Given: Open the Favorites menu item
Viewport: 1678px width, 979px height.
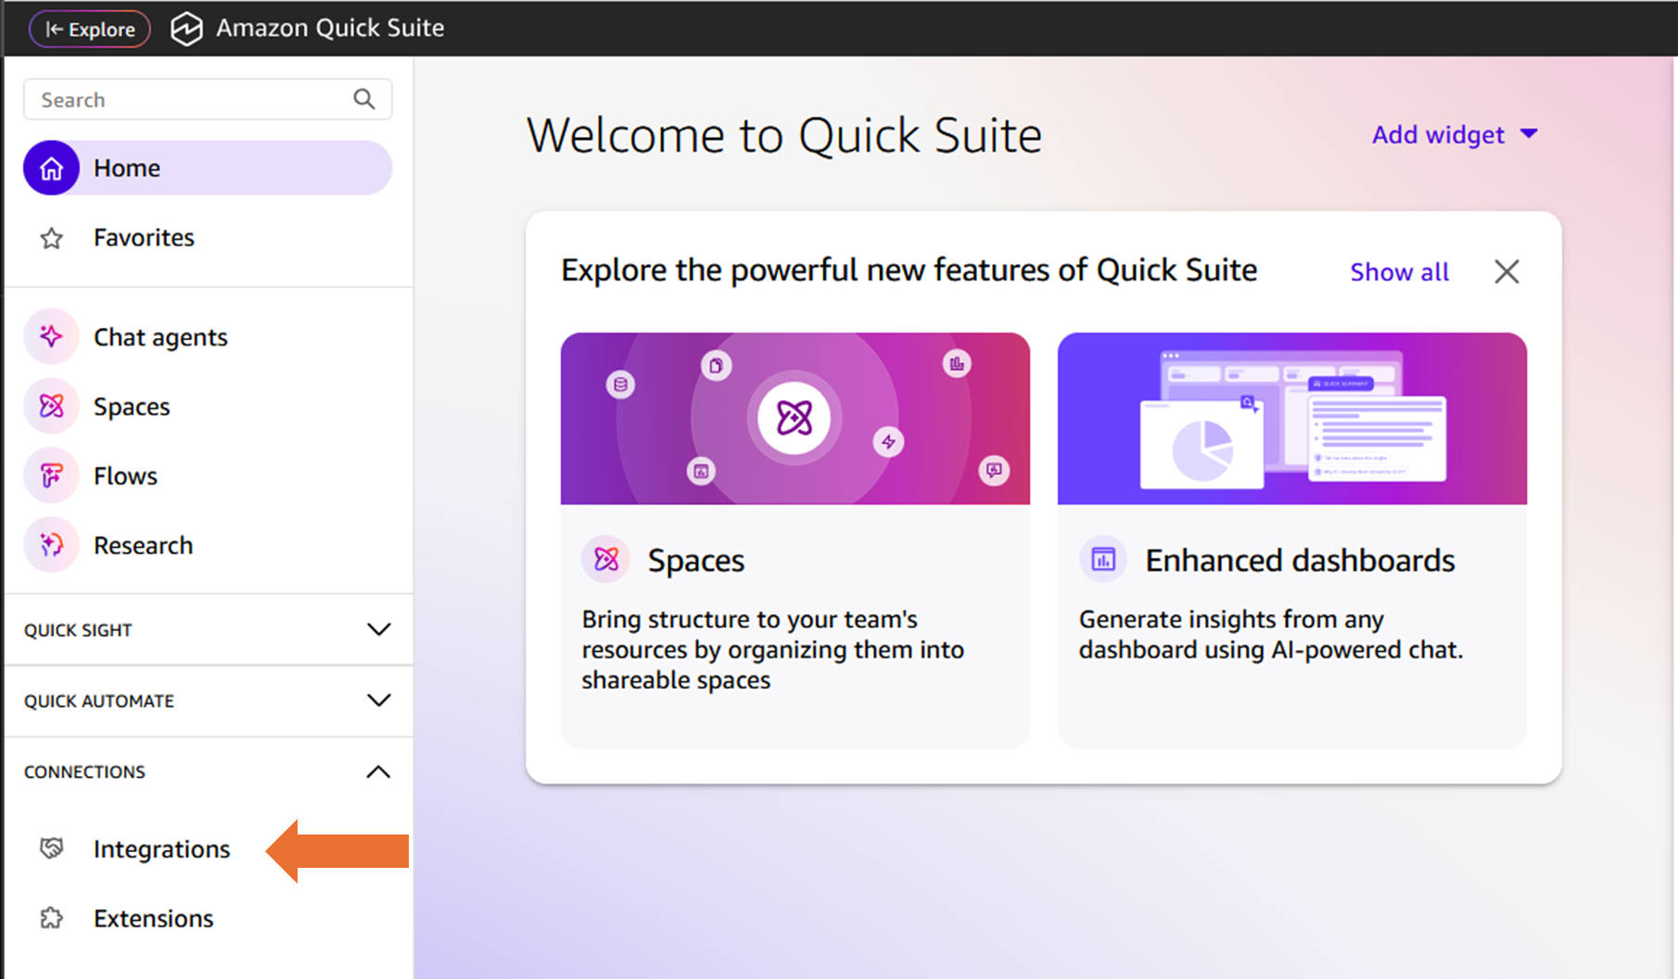Looking at the screenshot, I should [x=144, y=238].
